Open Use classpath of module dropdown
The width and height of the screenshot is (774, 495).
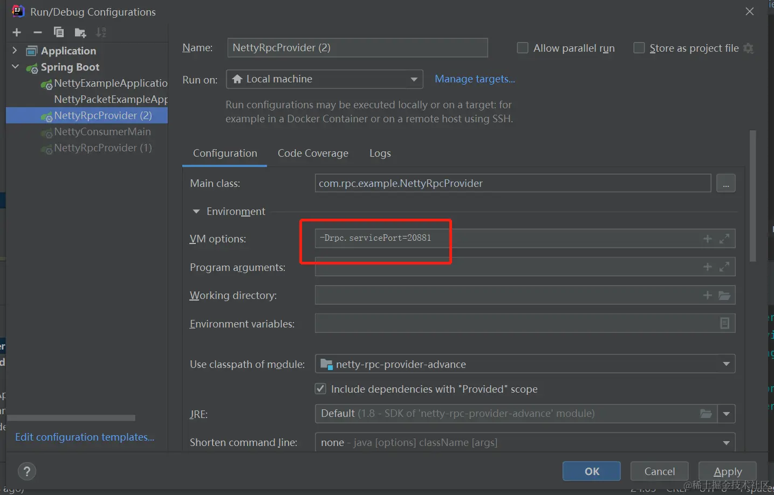[x=525, y=364]
